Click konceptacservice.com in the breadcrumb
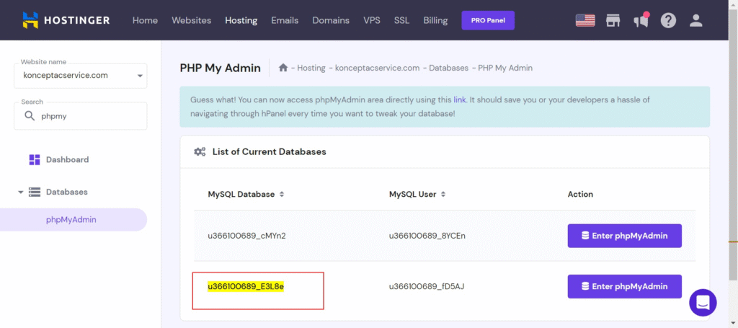This screenshot has height=328, width=738. pyautogui.click(x=377, y=68)
